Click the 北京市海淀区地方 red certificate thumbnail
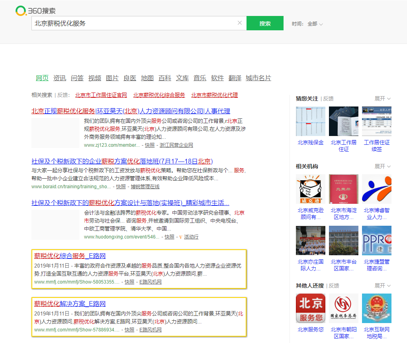 click(x=343, y=189)
